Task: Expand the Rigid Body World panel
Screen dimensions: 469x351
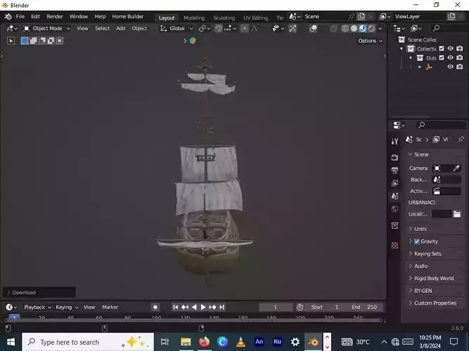Action: coord(434,279)
